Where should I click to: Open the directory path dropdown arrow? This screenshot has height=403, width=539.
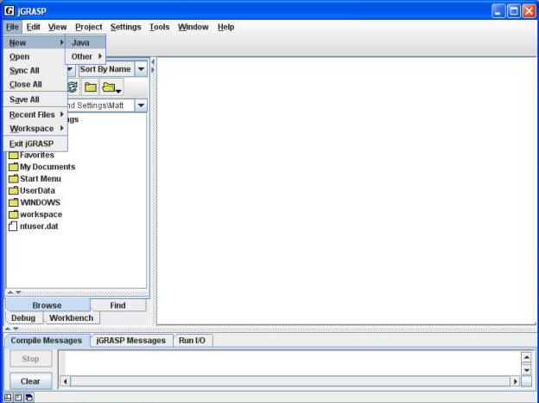(141, 106)
